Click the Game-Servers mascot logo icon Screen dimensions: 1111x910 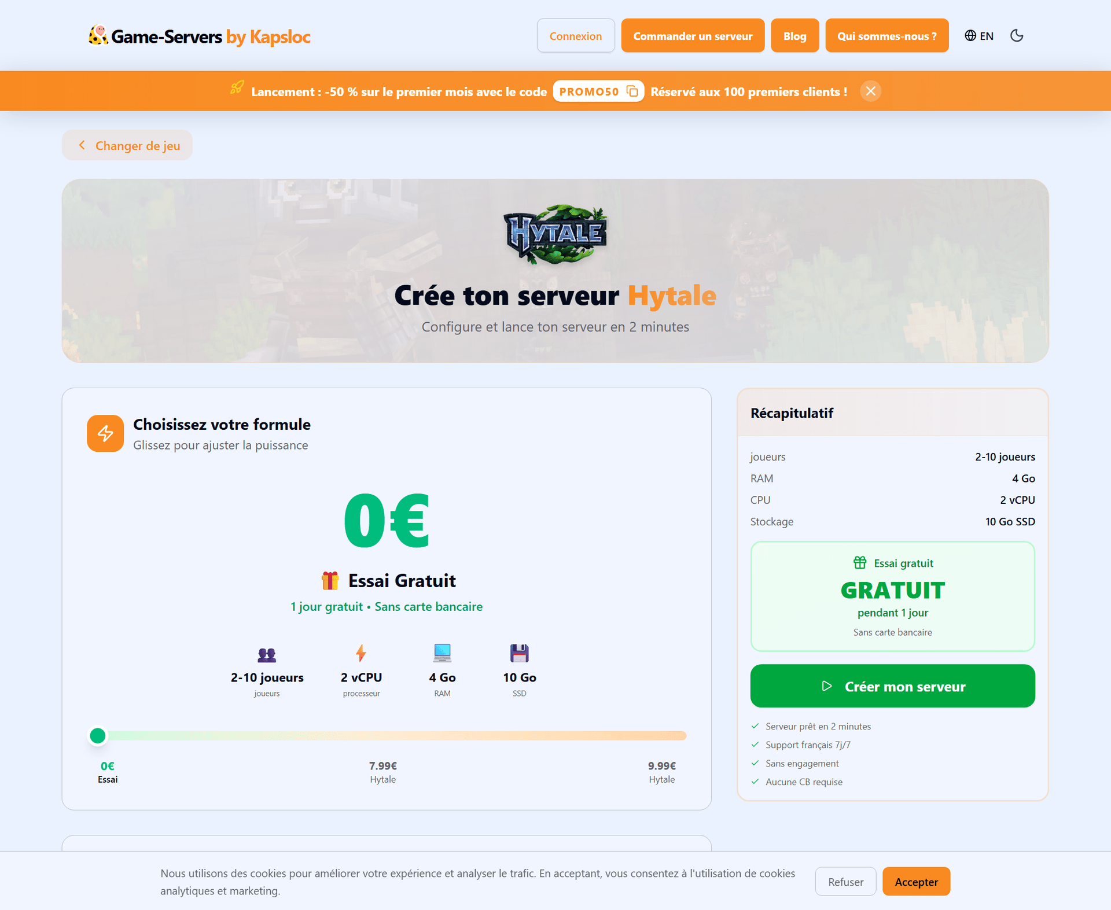pyautogui.click(x=98, y=35)
